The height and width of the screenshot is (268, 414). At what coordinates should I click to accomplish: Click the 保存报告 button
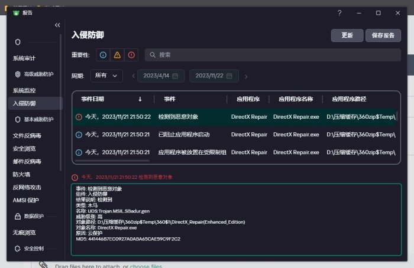[x=383, y=35]
